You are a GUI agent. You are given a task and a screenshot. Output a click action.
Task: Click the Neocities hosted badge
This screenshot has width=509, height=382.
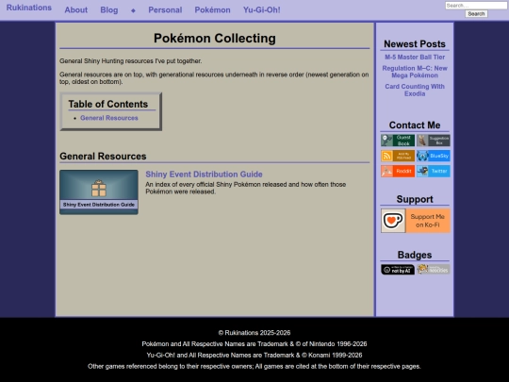pyautogui.click(x=434, y=269)
